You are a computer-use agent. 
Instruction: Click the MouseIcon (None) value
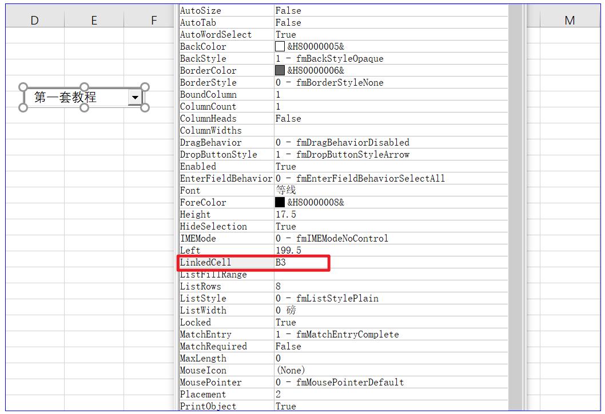(x=291, y=371)
